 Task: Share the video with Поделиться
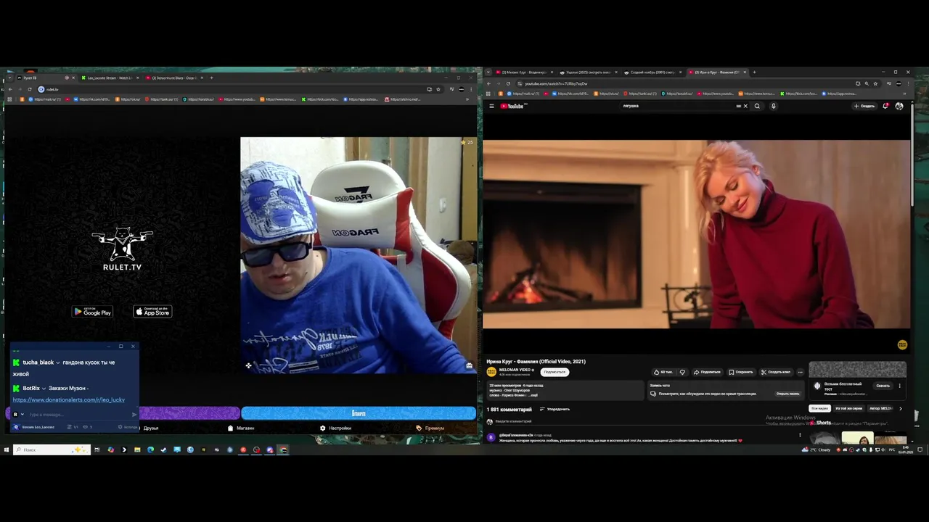tap(707, 372)
